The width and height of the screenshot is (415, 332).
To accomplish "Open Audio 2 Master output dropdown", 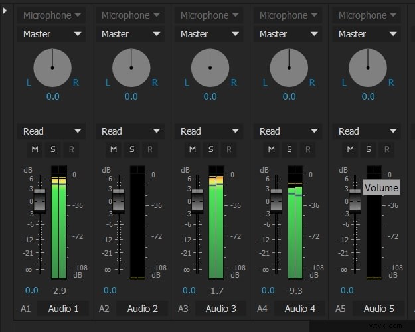I will 130,34.
